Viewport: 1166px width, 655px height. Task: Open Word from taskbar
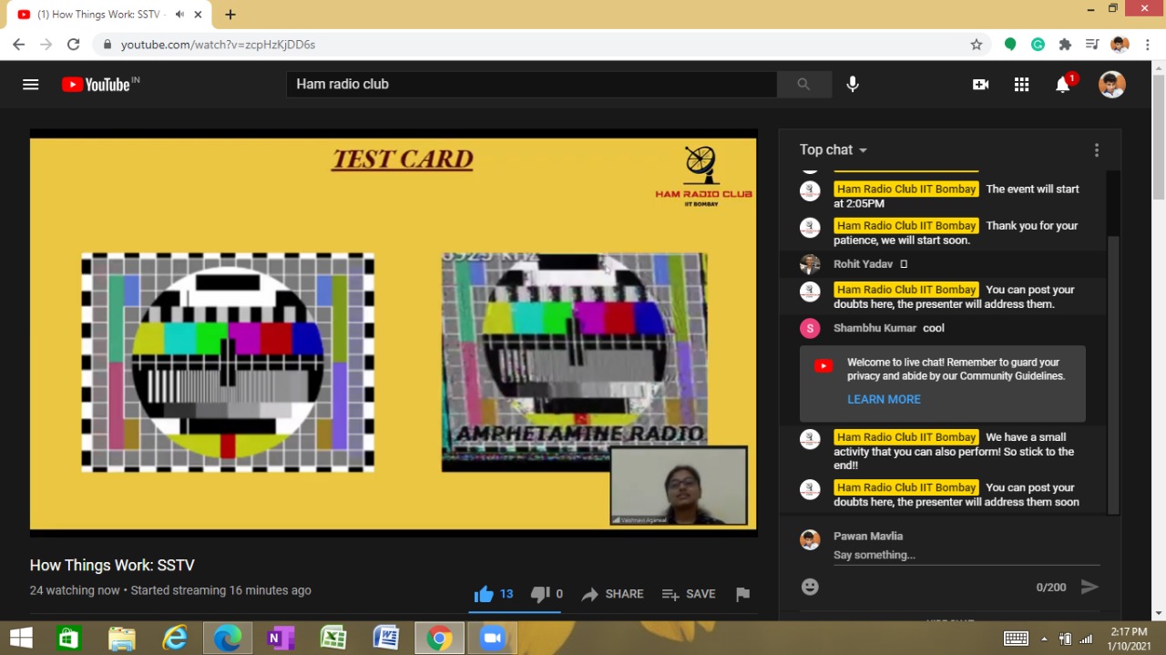pos(385,638)
